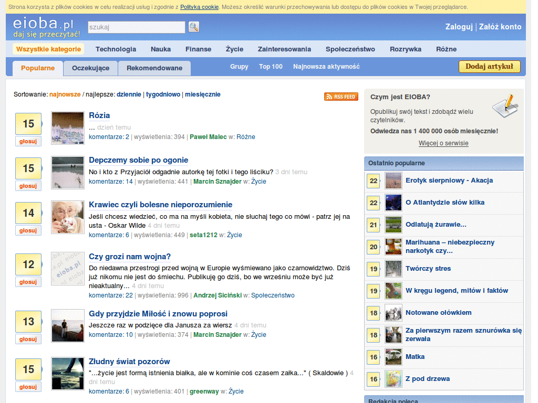Open the RSS FEED icon
Screen dimensions: 538x403
tap(341, 97)
